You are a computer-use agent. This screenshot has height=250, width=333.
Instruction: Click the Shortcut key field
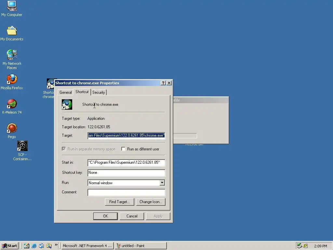pos(127,173)
